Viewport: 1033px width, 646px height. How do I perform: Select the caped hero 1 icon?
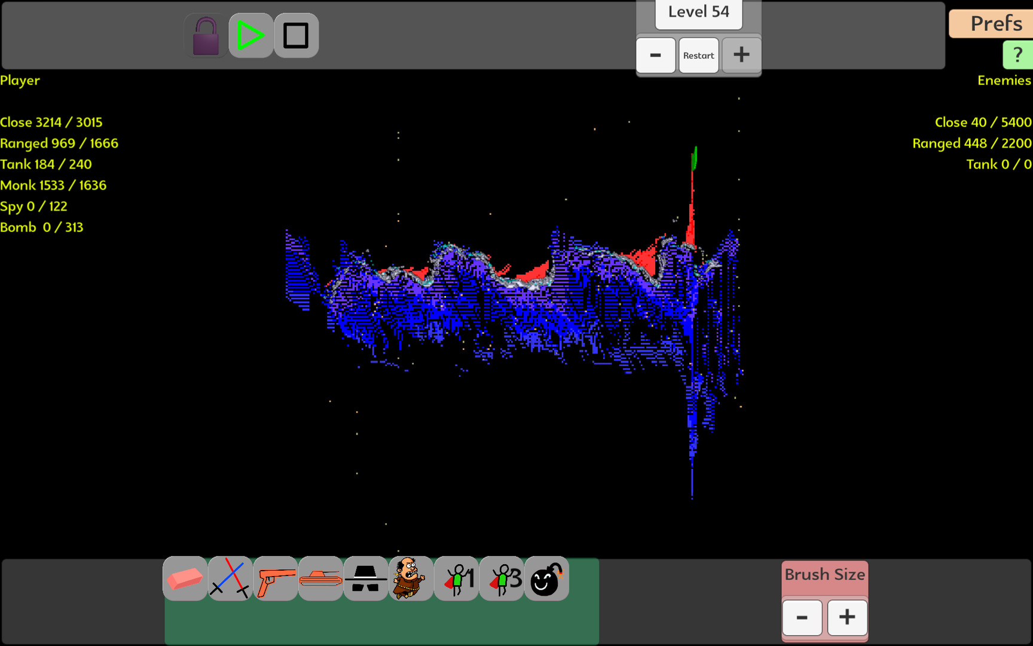click(x=456, y=578)
